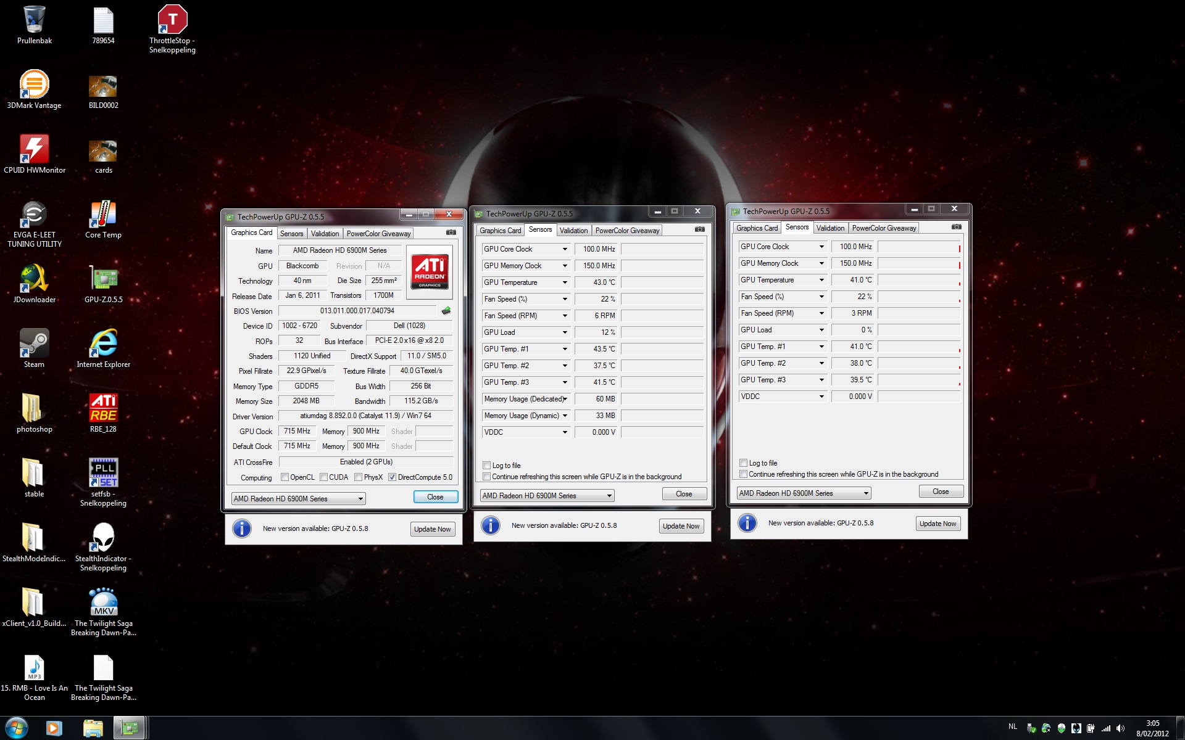Open Internet Explorer desktop shortcut

(x=103, y=343)
